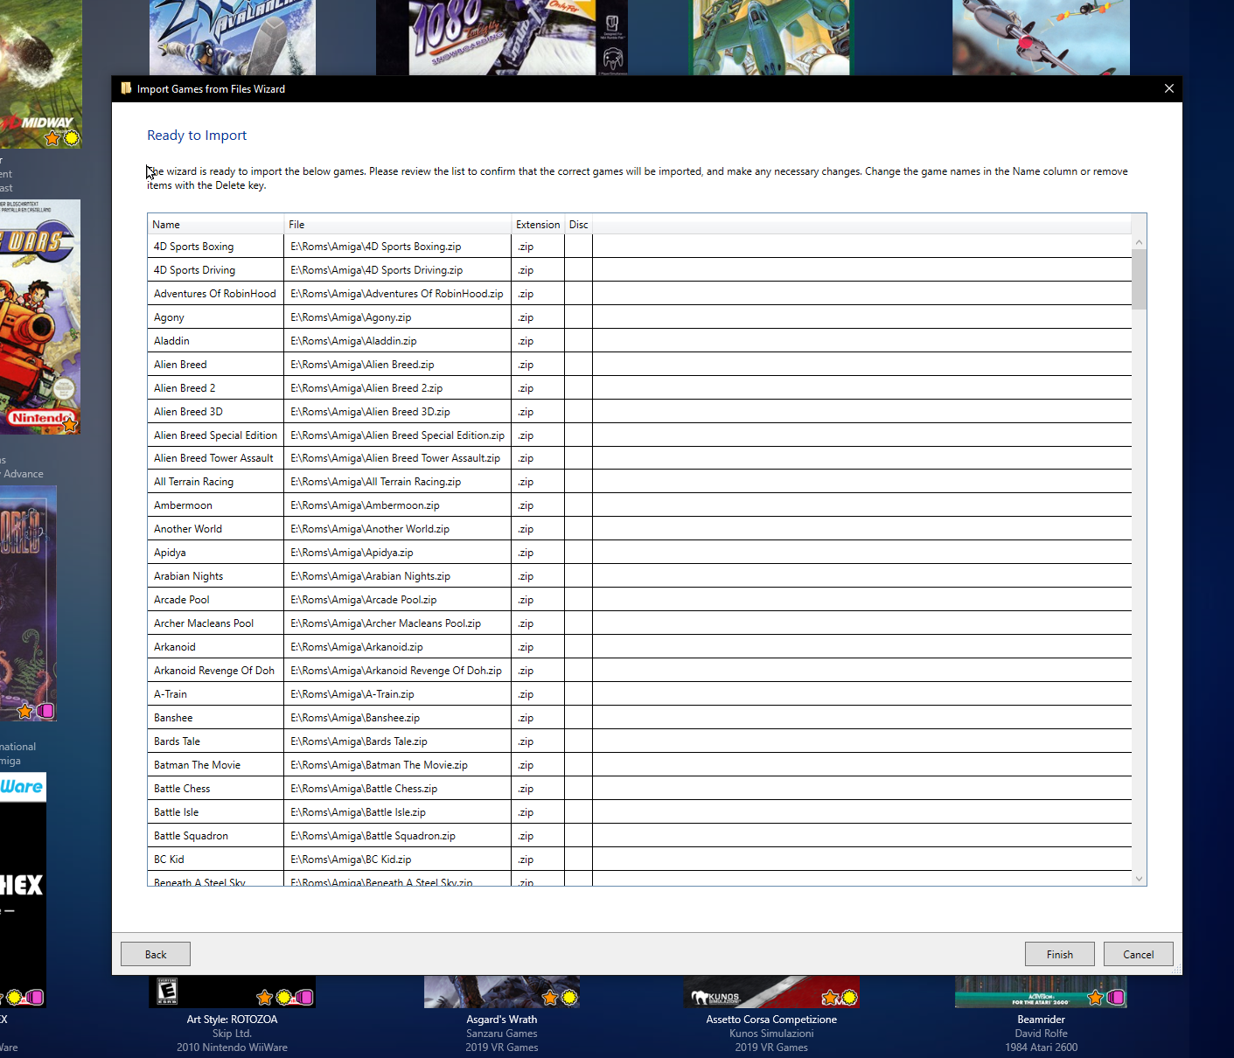This screenshot has width=1234, height=1058.
Task: Click the scrollbar down arrow
Action: [x=1139, y=879]
